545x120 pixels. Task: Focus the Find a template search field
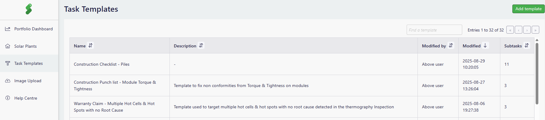coord(434,30)
